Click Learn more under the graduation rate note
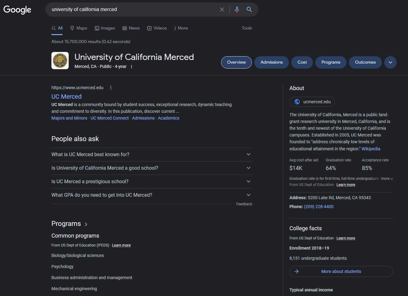The width and height of the screenshot is (408, 296). point(346,185)
